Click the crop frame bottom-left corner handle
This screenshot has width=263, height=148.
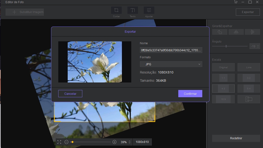[x=55, y=121]
